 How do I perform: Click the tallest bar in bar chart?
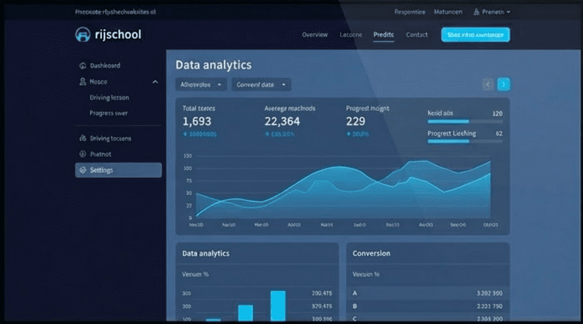(x=278, y=305)
